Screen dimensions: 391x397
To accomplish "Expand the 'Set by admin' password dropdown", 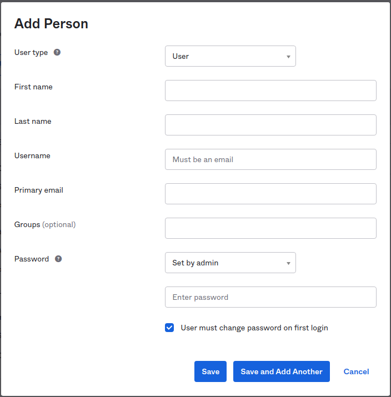I will (x=230, y=263).
